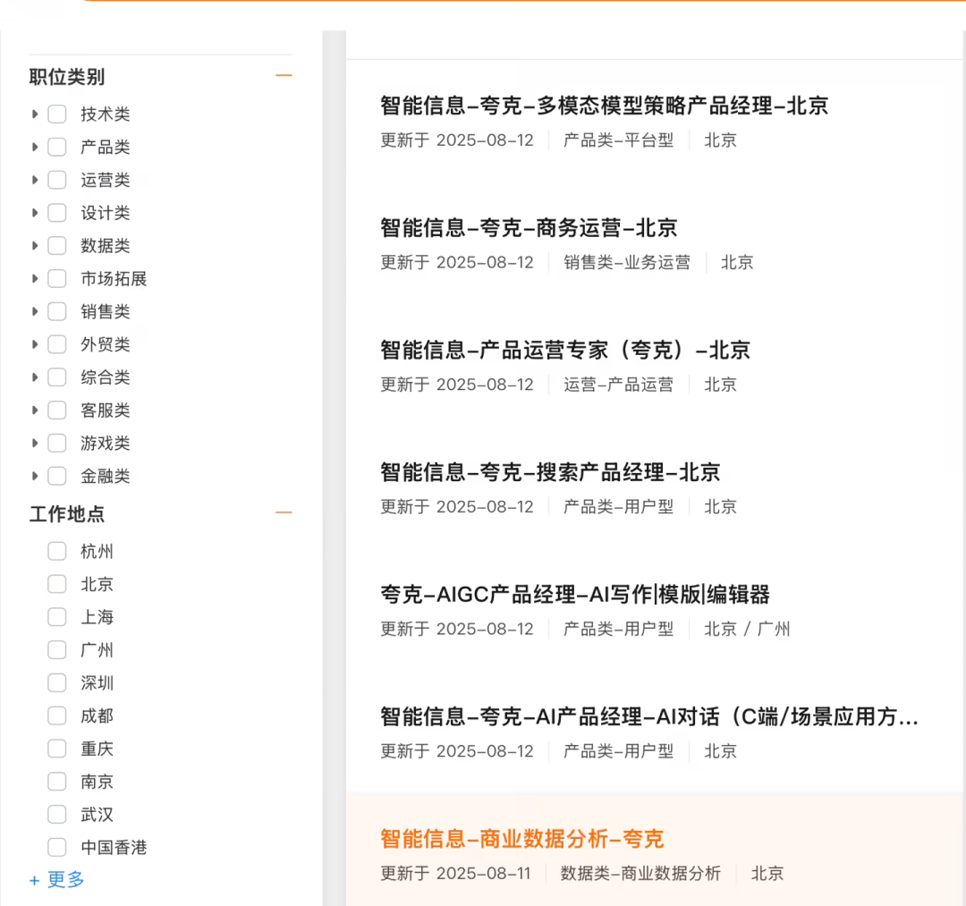Check the 技术类 checkbox
Screen dimensions: 966x906
click(57, 114)
